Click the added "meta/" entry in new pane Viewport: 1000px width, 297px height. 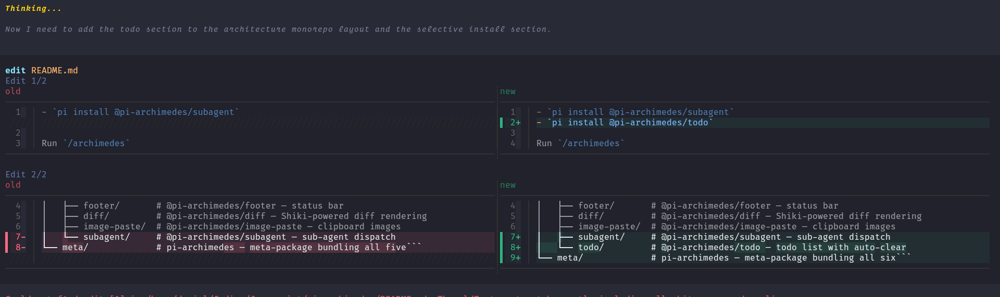570,257
